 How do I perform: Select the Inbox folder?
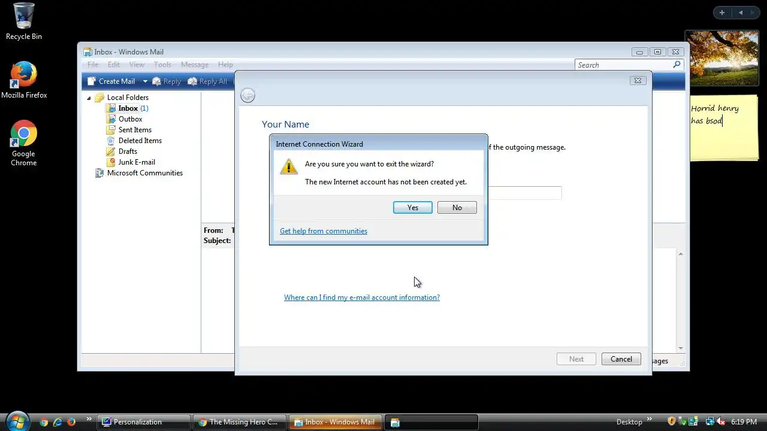coord(128,108)
